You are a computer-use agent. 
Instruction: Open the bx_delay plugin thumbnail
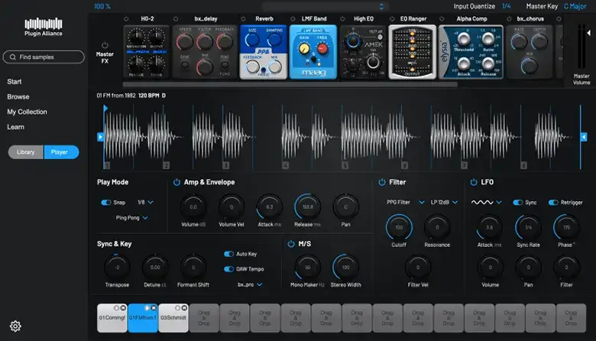(x=205, y=52)
